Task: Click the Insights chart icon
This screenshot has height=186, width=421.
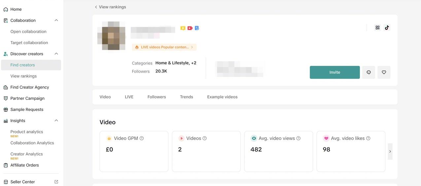Action: (x=6, y=121)
